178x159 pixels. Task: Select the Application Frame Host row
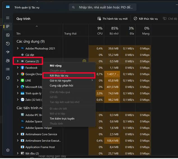tap(82, 147)
